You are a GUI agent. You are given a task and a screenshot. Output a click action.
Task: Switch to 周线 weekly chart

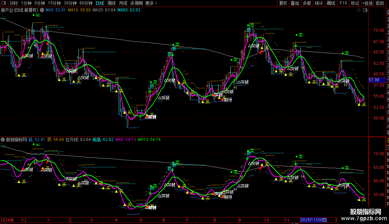click(x=112, y=3)
